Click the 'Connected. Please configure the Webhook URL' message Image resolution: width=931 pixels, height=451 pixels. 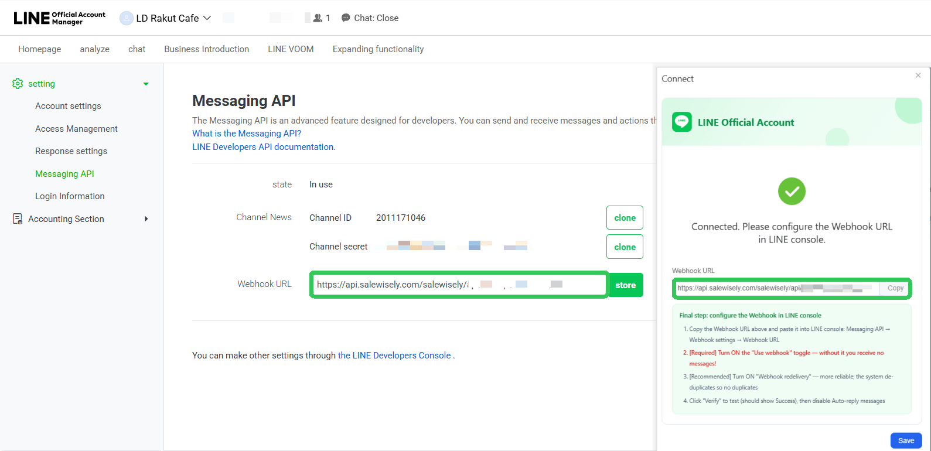792,233
